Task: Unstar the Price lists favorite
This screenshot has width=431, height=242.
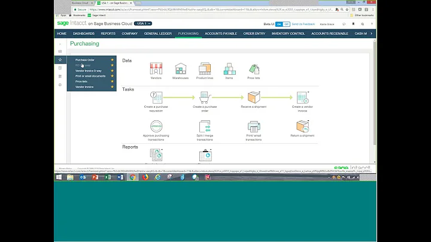Action: pos(112,81)
